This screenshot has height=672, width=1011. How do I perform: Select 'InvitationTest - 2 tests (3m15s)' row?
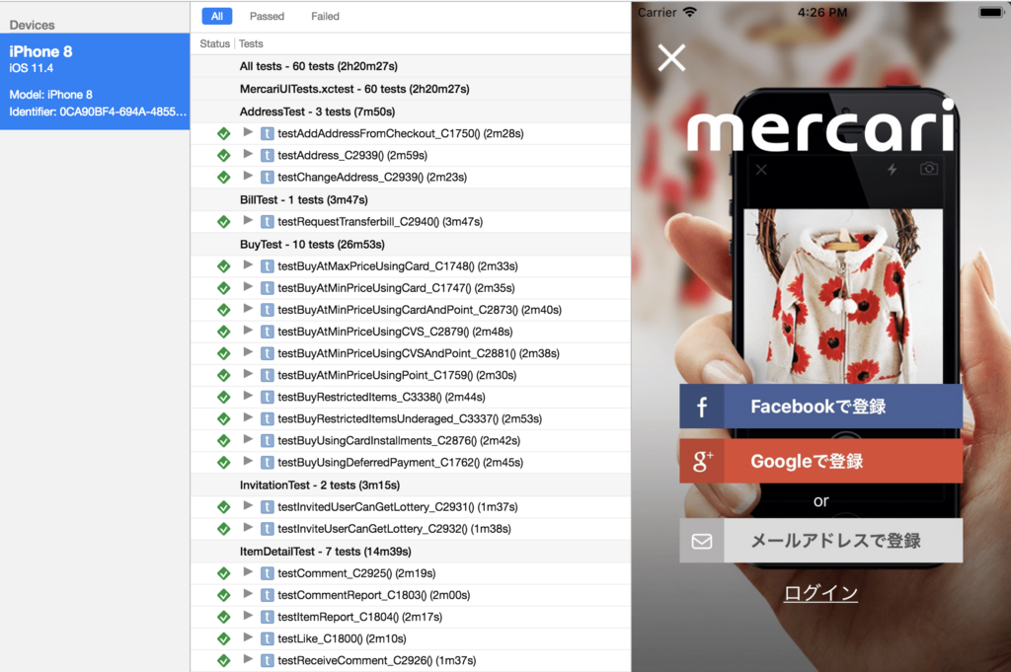click(x=411, y=485)
